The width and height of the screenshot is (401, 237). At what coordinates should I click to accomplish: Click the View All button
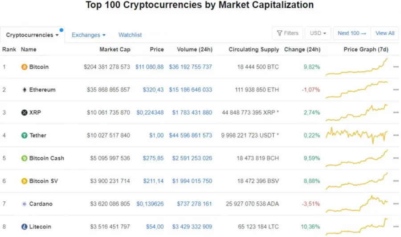pos(385,33)
